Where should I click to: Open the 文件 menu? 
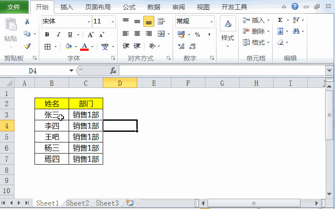click(x=14, y=7)
